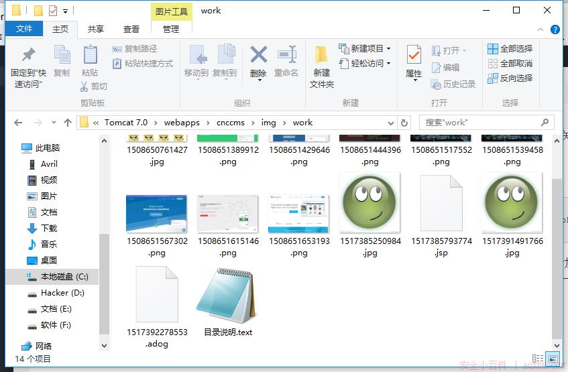Expand the address bar history dropdown
Image resolution: width=568 pixels, height=372 pixels.
pyautogui.click(x=391, y=123)
